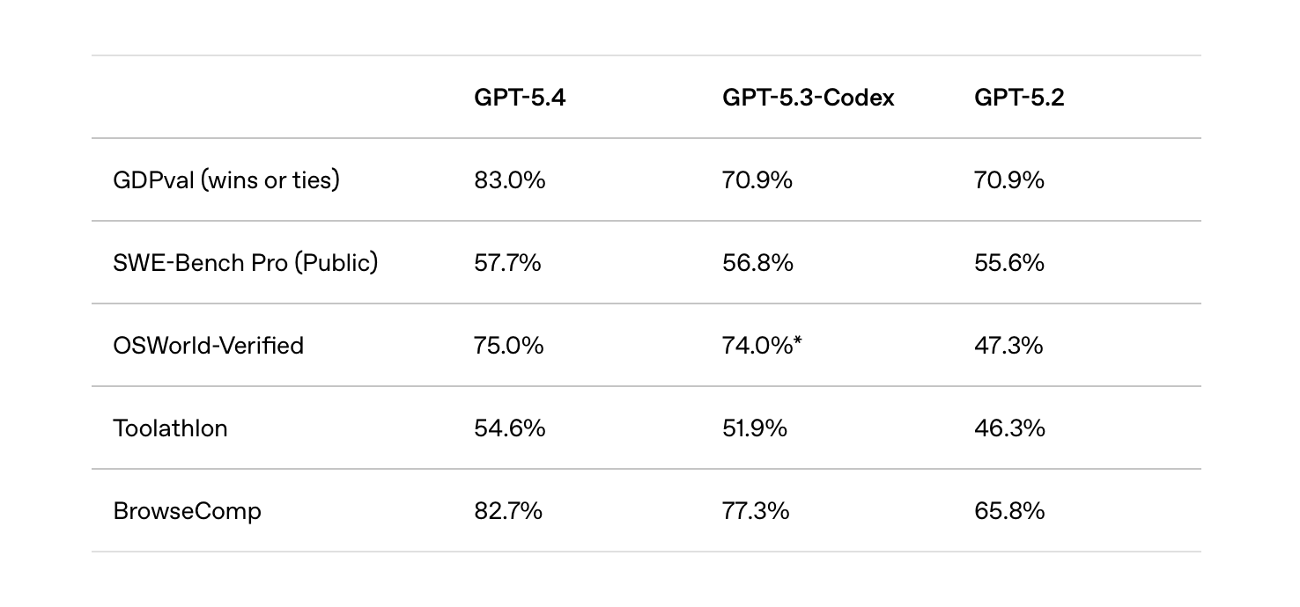
Task: Click the 75.0% OSWorld-Verified score
Action: point(508,346)
